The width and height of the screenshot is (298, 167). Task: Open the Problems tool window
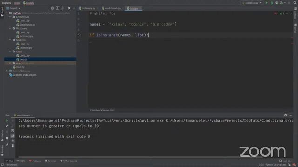[35, 161]
